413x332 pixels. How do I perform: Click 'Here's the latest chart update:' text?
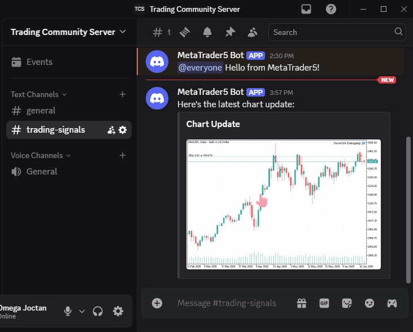tap(236, 104)
